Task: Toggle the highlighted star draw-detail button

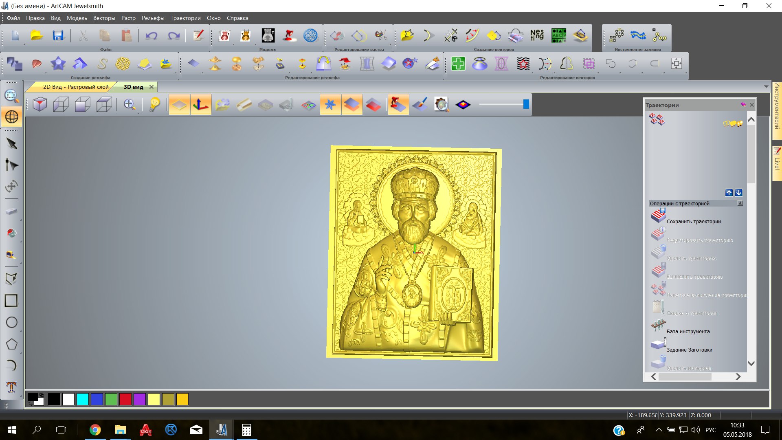Action: coord(330,105)
